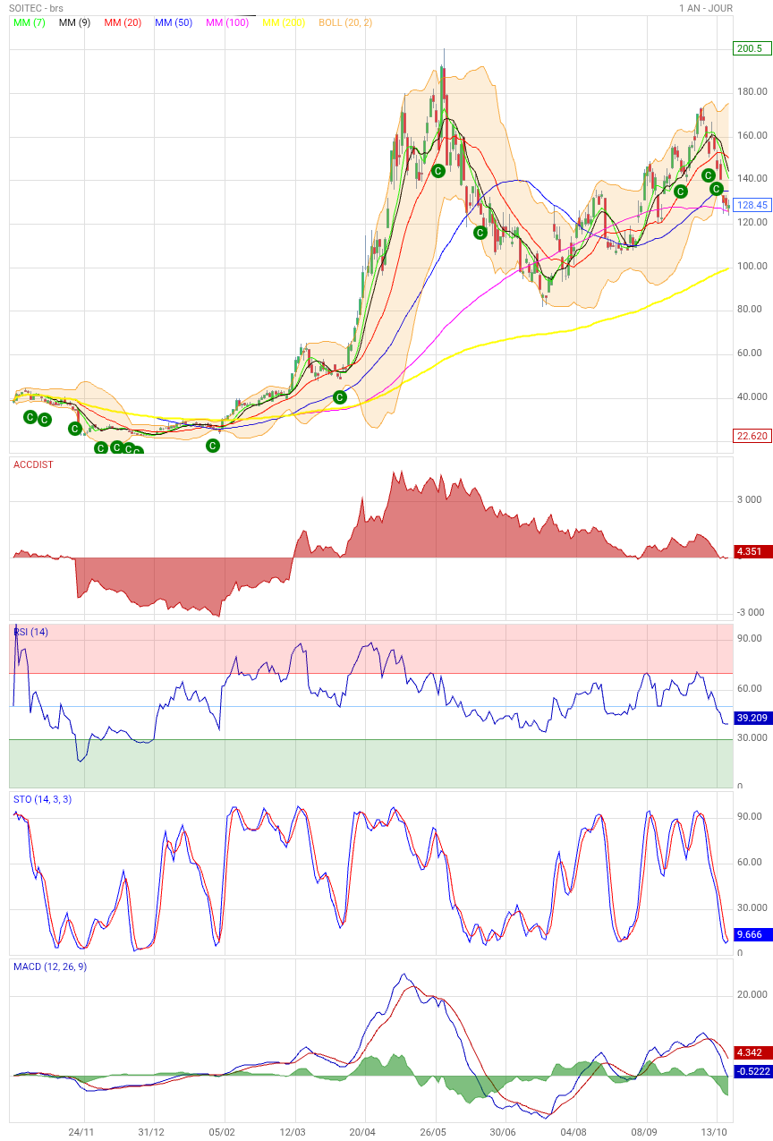Click the SOITEC - brs chart title
The width and height of the screenshot is (773, 1141).
coord(37,8)
